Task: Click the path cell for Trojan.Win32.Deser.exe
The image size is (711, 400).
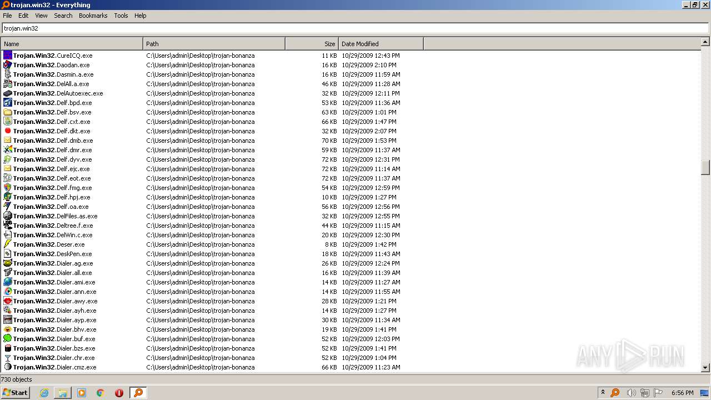Action: (214, 244)
